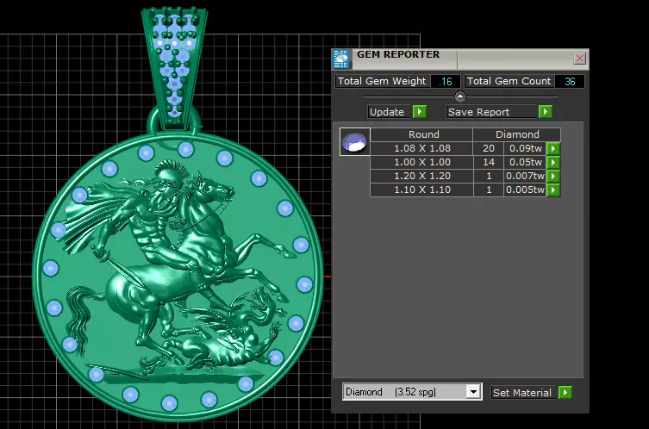This screenshot has height=429, width=649.
Task: Click the Total Gem Count value 36
Action: 570,82
